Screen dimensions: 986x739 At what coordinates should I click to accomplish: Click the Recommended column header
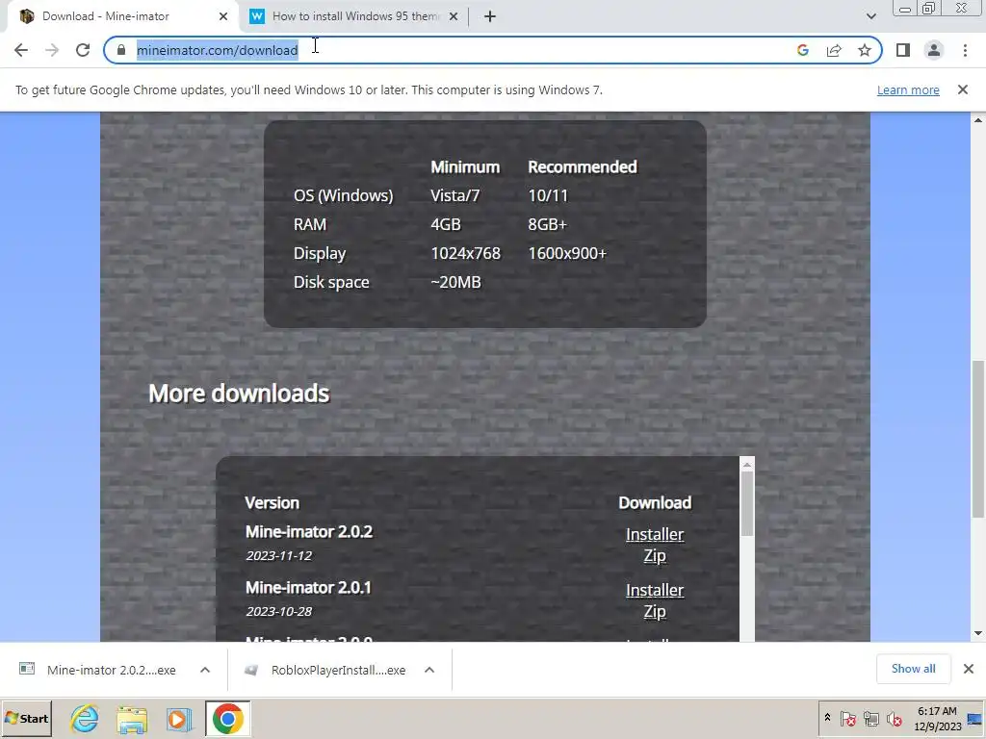pyautogui.click(x=583, y=166)
